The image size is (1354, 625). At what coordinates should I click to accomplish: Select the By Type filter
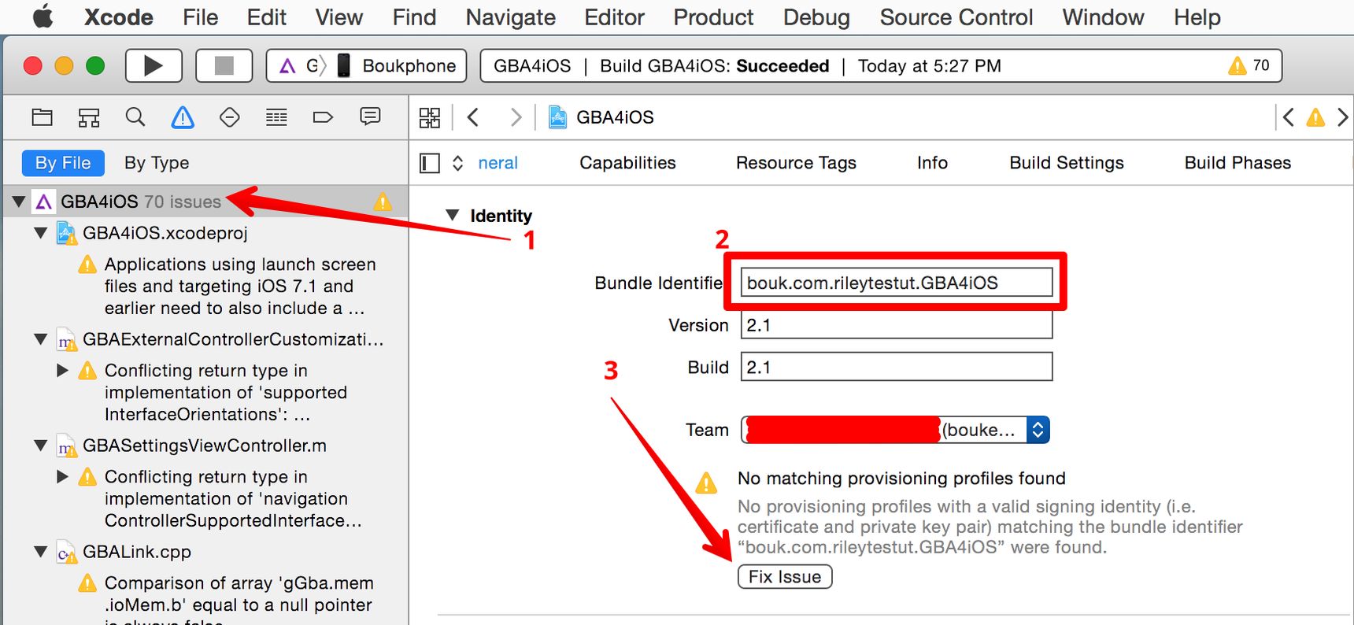pos(157,163)
